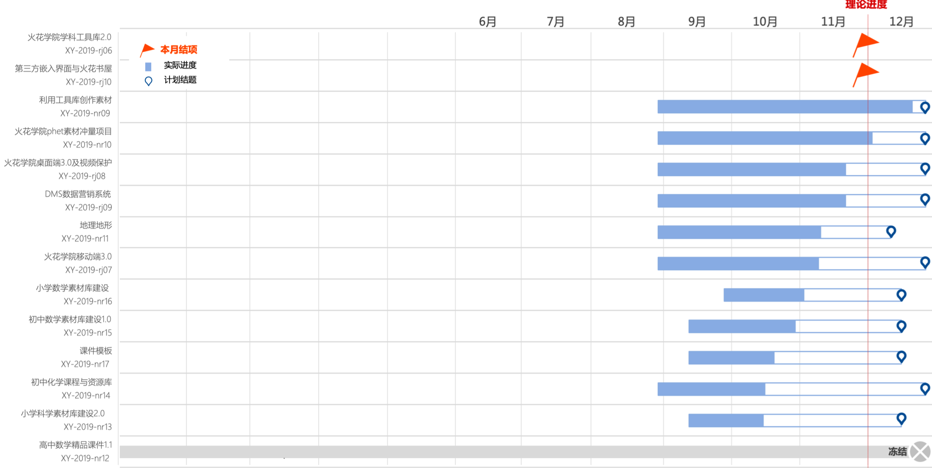This screenshot has width=932, height=468.
Task: Click the blue pin icon in the legend
Action: [x=148, y=81]
